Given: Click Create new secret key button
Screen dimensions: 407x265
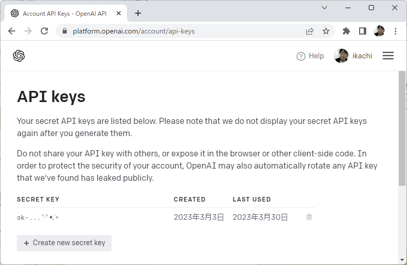Looking at the screenshot, I should [64, 243].
